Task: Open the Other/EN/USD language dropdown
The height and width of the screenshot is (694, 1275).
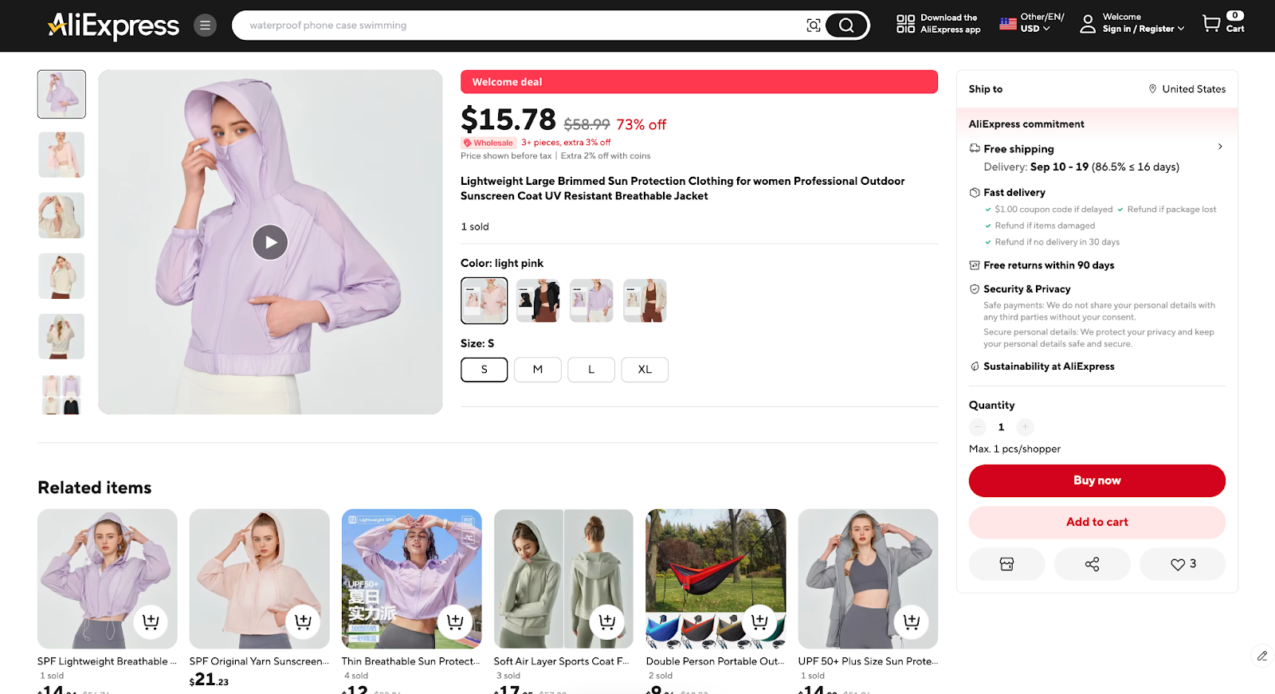Action: click(x=1032, y=23)
